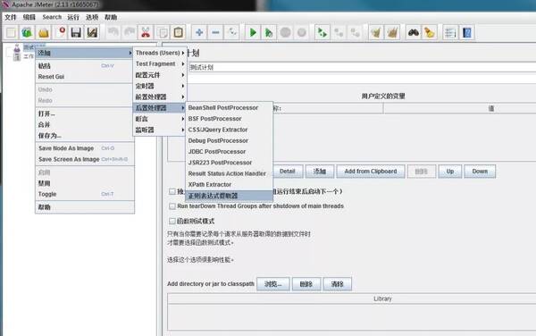Open the Templates toolbar icon
This screenshot has width=536, height=336.
click(x=27, y=32)
